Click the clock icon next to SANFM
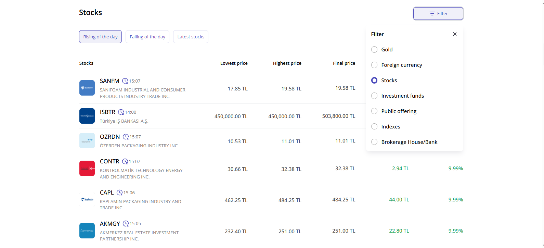Image resolution: width=544 pixels, height=248 pixels. 125,81
